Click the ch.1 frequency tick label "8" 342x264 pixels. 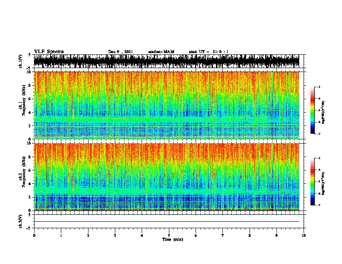(30, 85)
